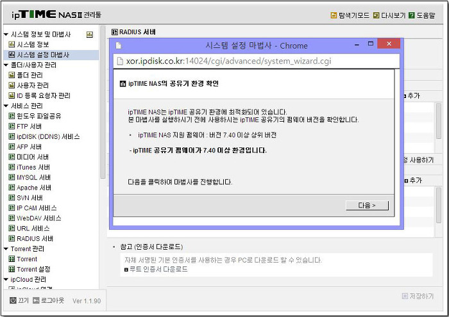Open ipDISK (DDNS) 서비스 settings

[x=48, y=136]
